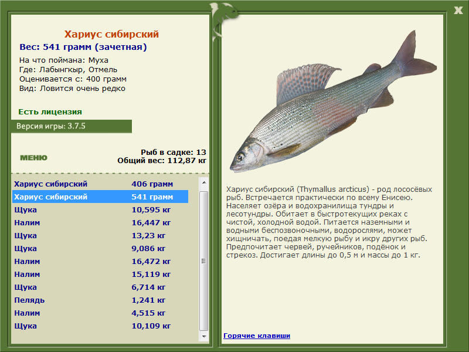Select Налим 16,447 кг entry

pos(100,222)
